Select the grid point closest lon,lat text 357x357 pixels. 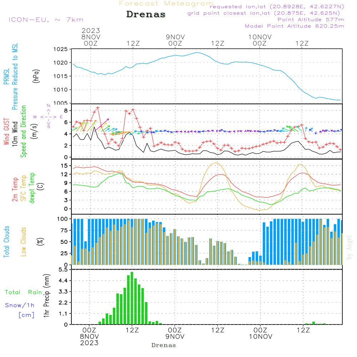click(266, 13)
